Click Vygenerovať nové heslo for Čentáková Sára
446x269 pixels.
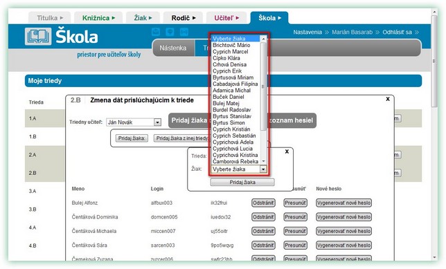(344, 245)
